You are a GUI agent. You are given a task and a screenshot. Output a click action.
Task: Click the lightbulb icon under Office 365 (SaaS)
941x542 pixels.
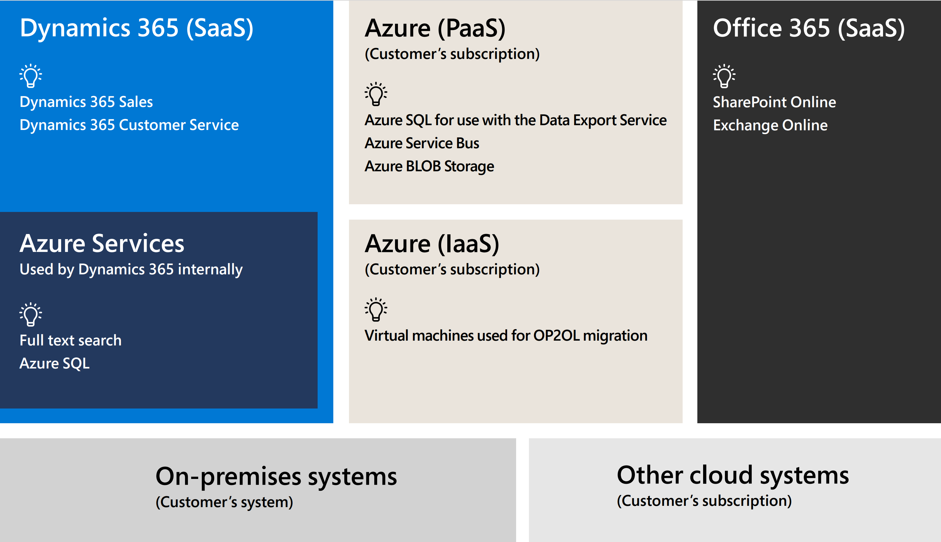[x=724, y=76]
